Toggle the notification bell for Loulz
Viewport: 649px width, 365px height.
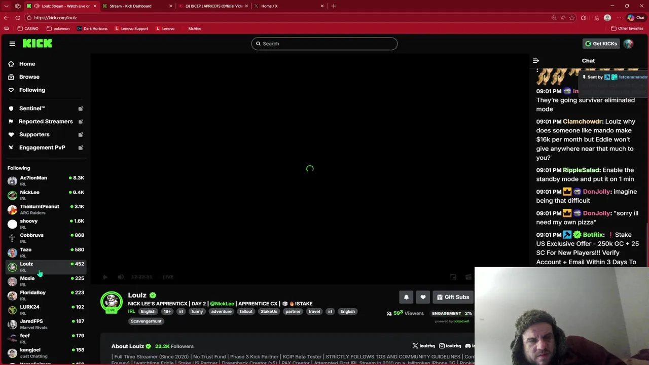(406, 297)
